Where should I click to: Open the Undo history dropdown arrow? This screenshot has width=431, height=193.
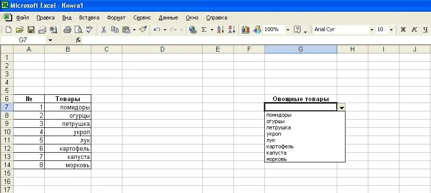(165, 30)
